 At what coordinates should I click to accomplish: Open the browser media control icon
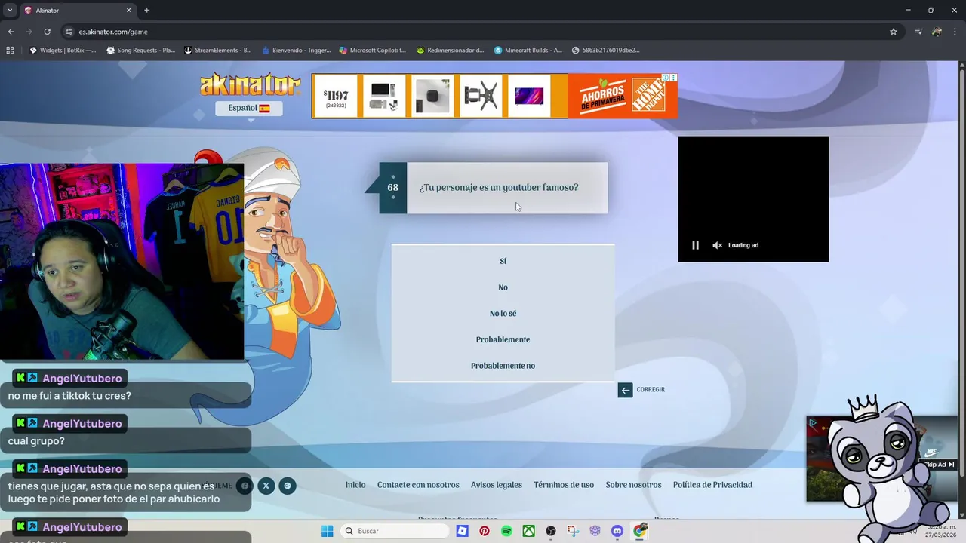pyautogui.click(x=918, y=32)
